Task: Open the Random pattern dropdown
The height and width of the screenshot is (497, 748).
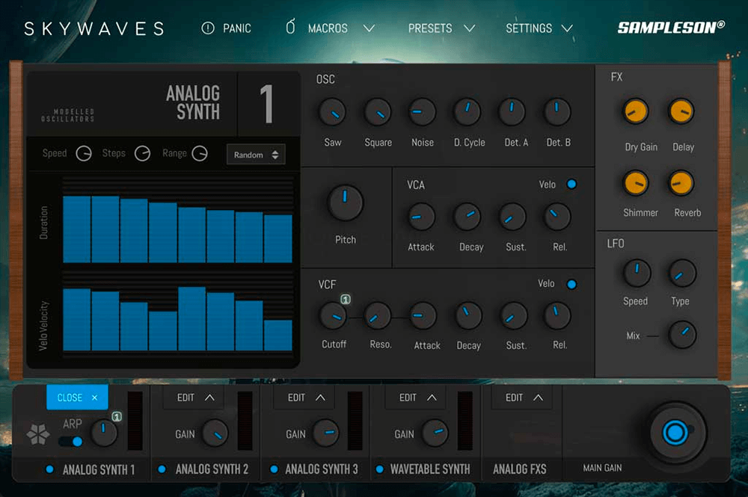Action: [x=256, y=154]
